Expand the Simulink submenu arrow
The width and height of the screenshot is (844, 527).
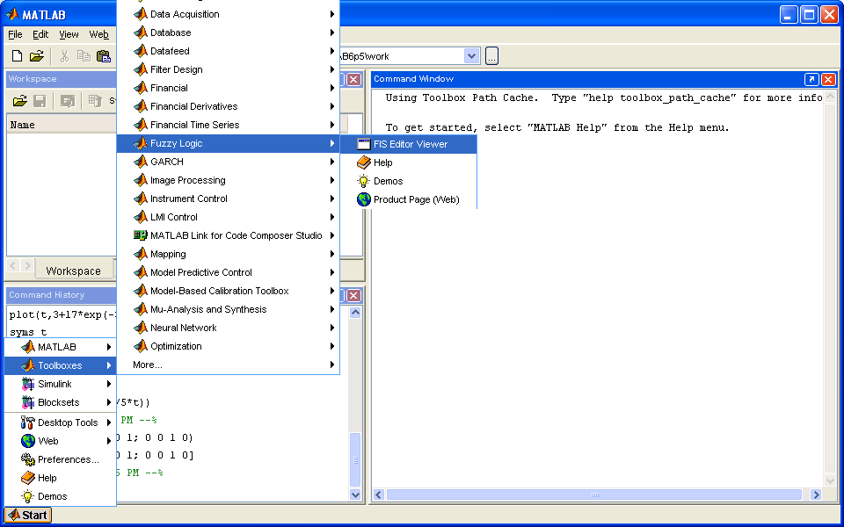coord(109,384)
